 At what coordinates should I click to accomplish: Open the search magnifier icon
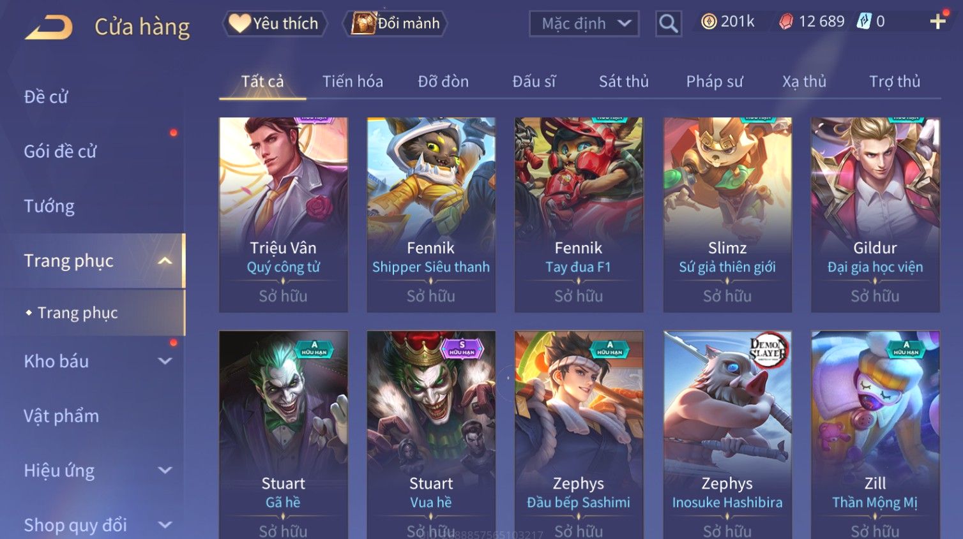(669, 24)
